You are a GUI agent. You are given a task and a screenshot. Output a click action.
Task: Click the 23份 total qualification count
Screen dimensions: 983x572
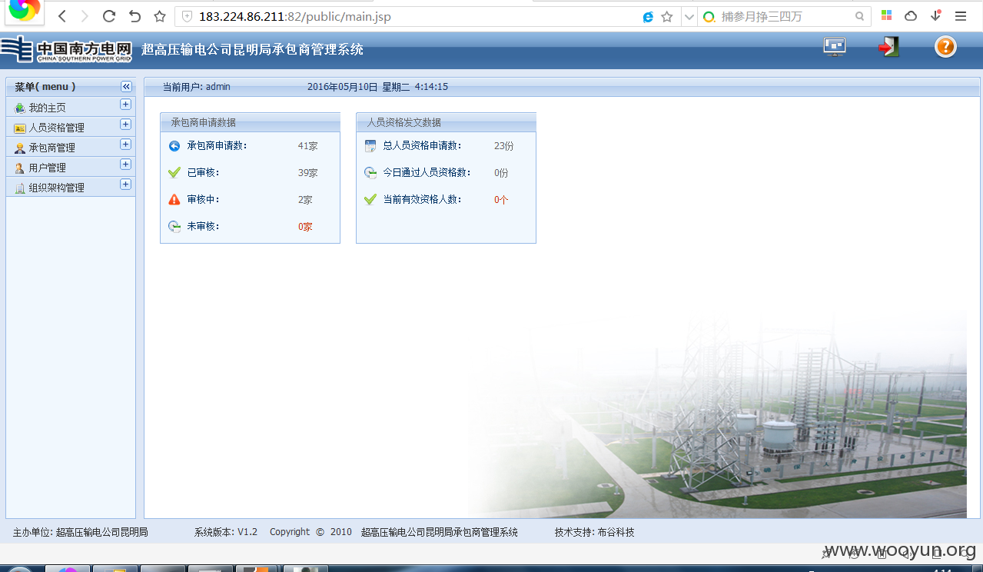[x=503, y=146]
